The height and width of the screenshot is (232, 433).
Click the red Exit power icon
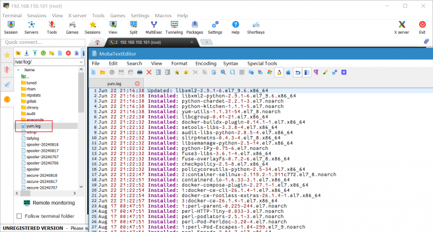(x=422, y=27)
